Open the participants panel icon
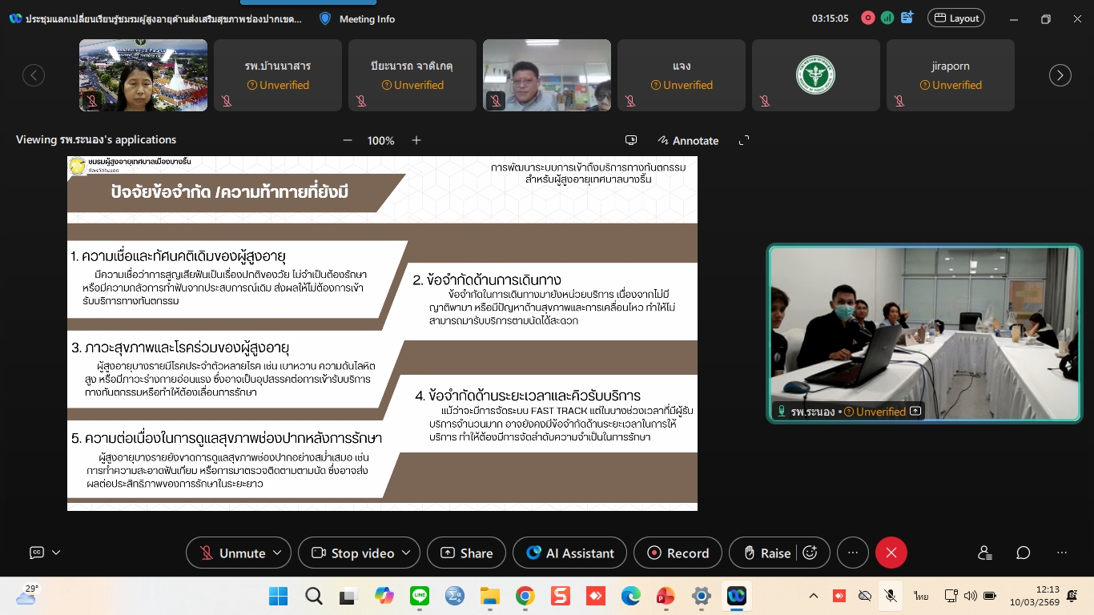 pyautogui.click(x=984, y=553)
